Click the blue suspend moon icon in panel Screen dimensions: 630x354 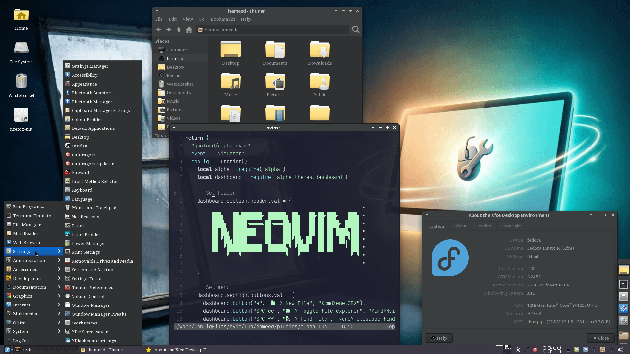tap(586, 350)
